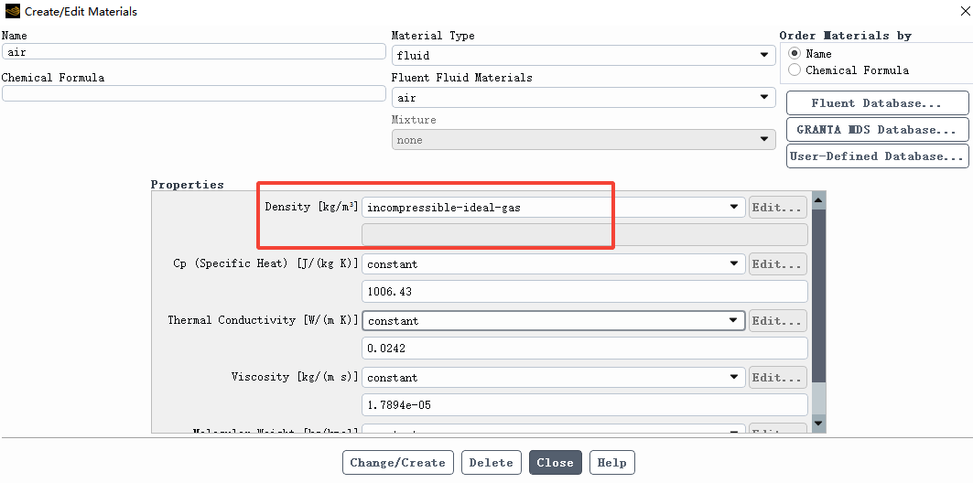Click the properties list scrollbar thumb
973x483 pixels.
click(818, 295)
